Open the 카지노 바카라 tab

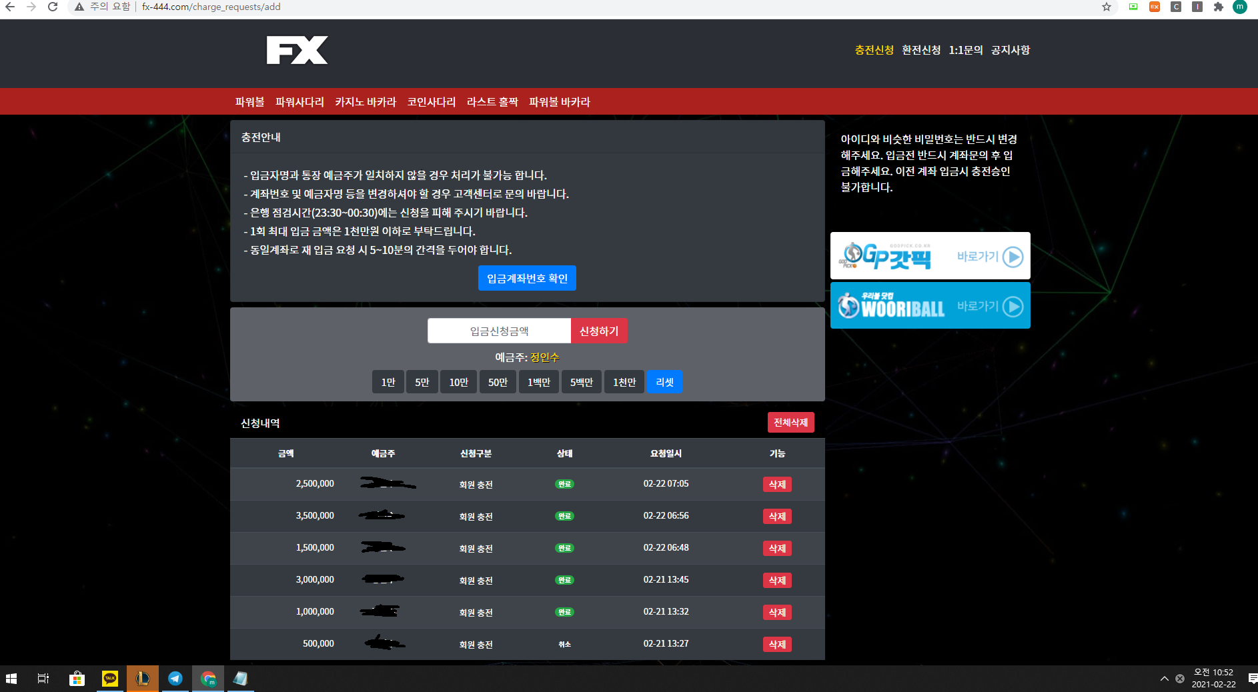pyautogui.click(x=365, y=102)
